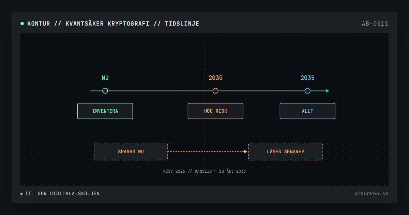409x215 pixels.
Task: Click the title "KONTUR // KVANTSÄKER KRYPTOGRAFI // TIDSLINJE"
Action: click(x=113, y=24)
